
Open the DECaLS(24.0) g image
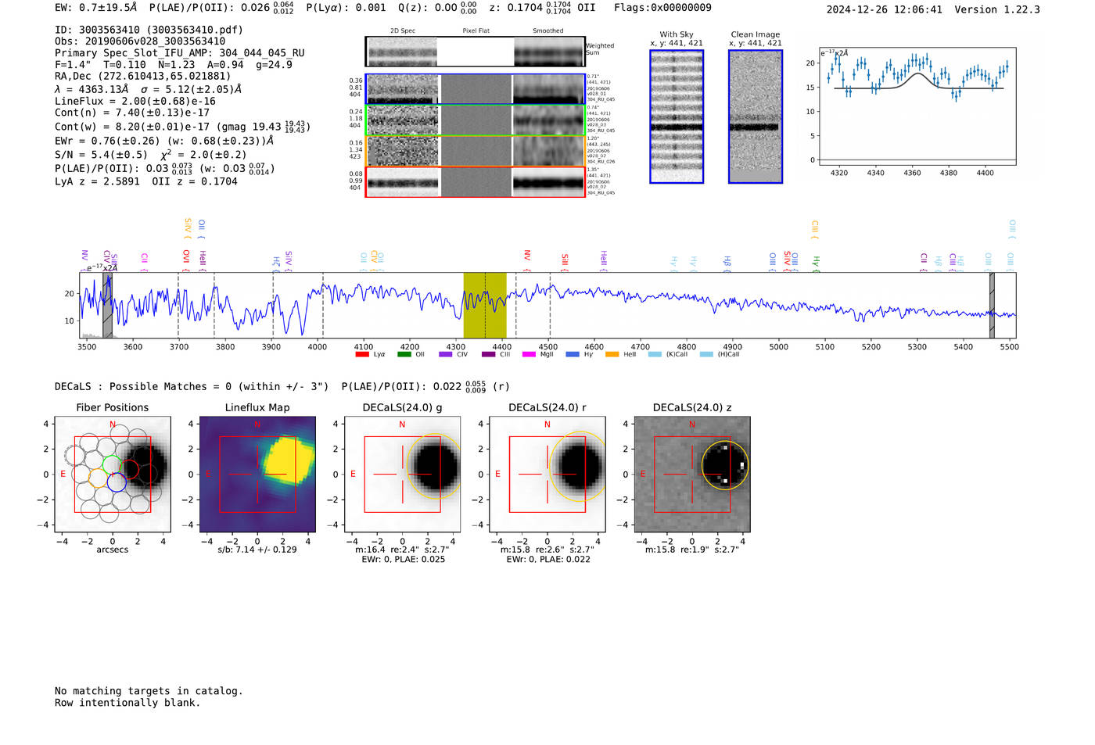coord(402,475)
